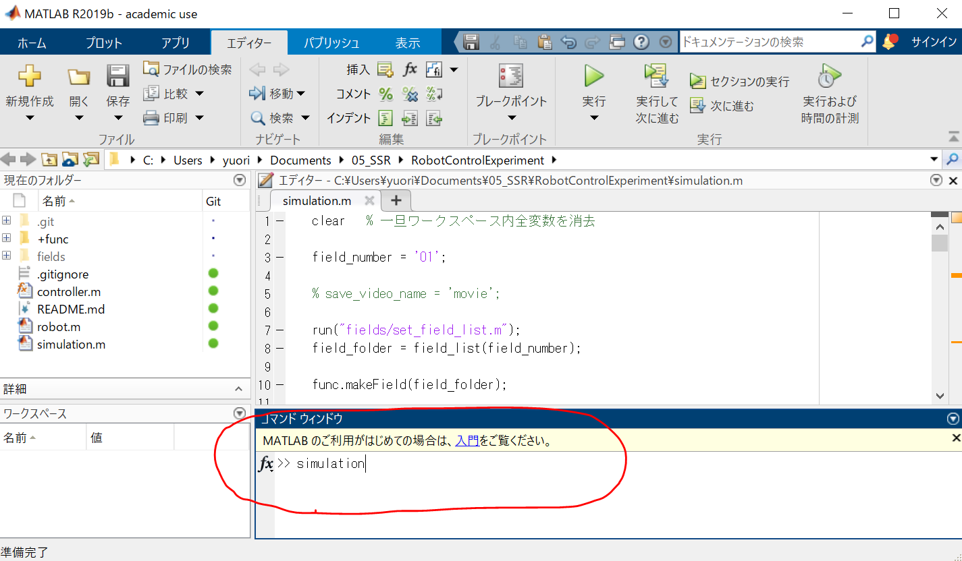Click the browse for folder icon
Screen dimensions: 962x561
pos(70,160)
